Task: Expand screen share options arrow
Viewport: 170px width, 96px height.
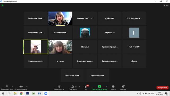Action: (107, 86)
